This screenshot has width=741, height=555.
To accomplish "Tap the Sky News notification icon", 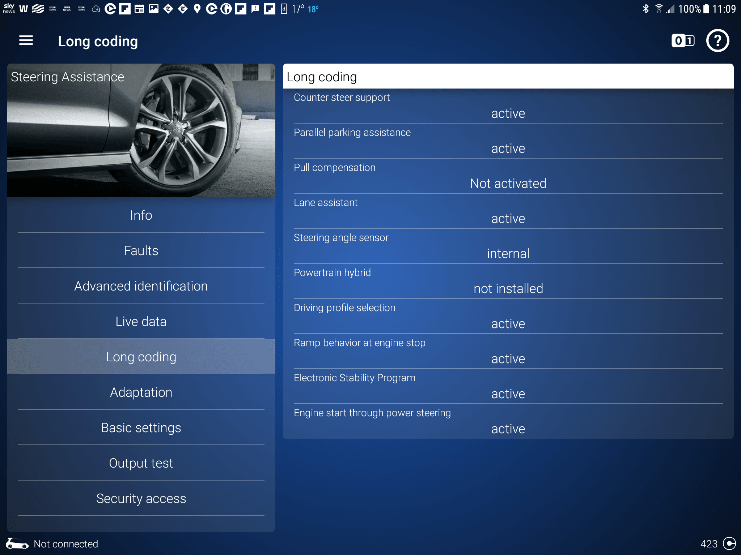I will 9,9.
